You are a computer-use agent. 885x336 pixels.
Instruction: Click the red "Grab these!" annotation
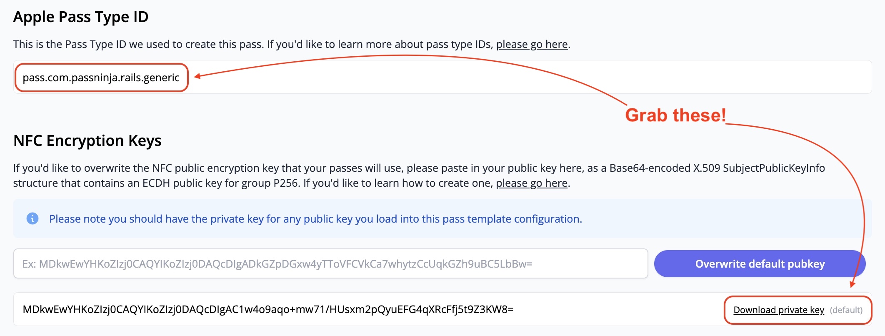pyautogui.click(x=675, y=115)
